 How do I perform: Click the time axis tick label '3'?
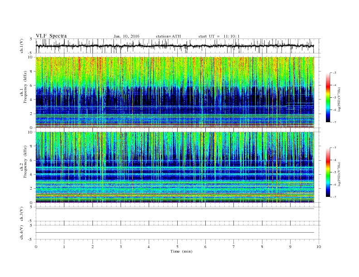click(x=121, y=247)
